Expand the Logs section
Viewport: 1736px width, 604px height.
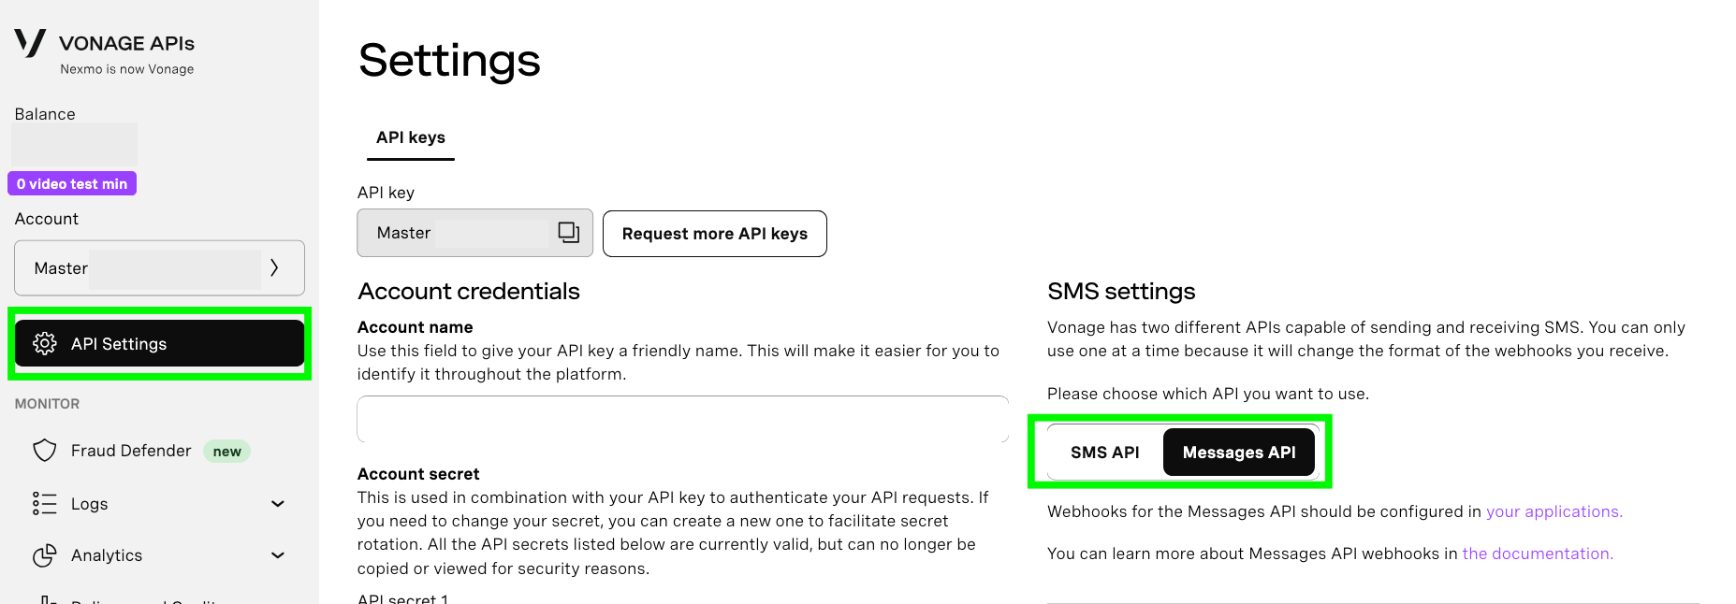(x=277, y=503)
